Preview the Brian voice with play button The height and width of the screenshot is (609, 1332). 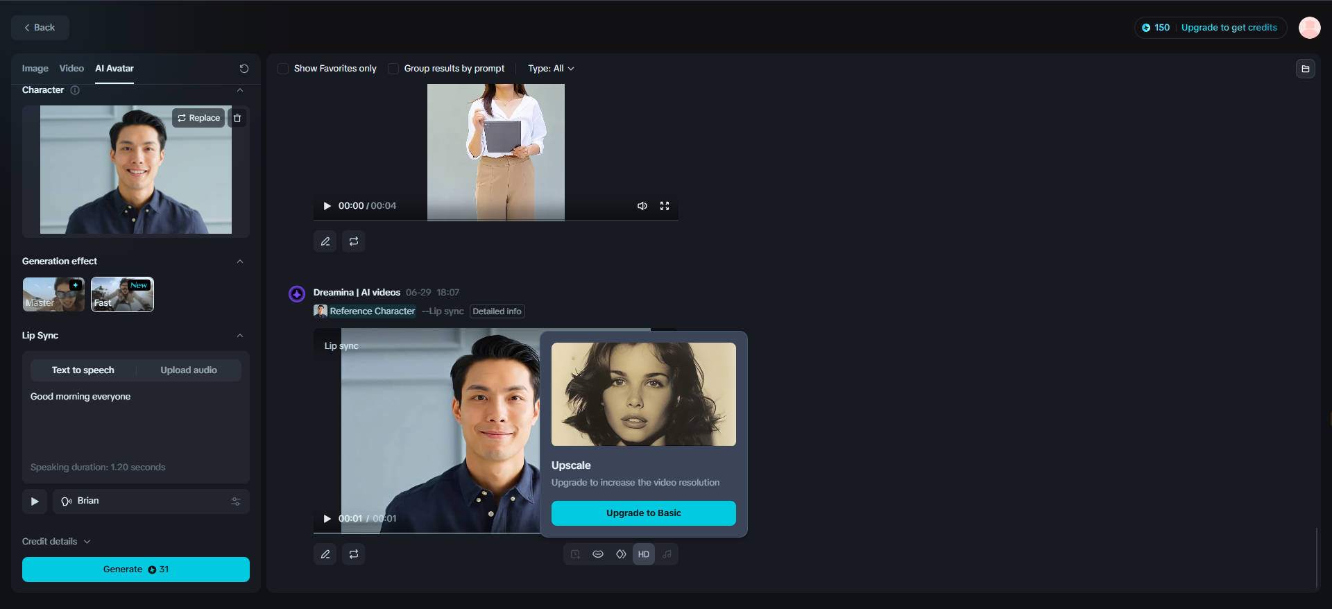34,501
